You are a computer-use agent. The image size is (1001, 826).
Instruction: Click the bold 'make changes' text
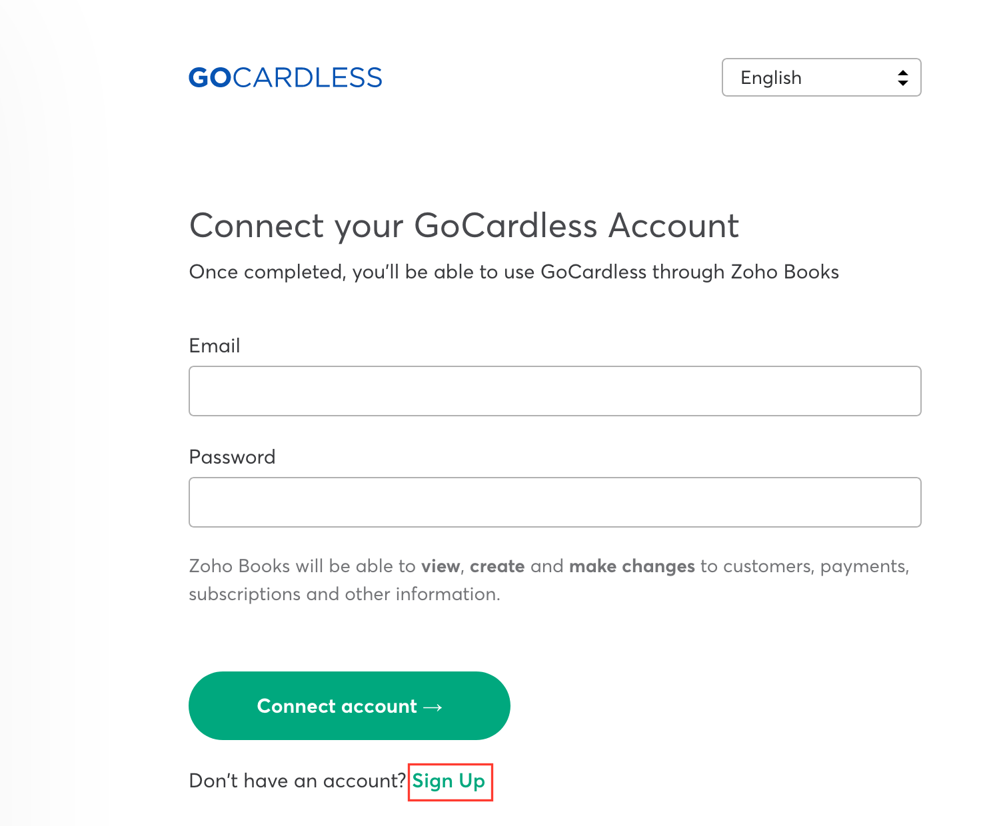[x=632, y=566]
